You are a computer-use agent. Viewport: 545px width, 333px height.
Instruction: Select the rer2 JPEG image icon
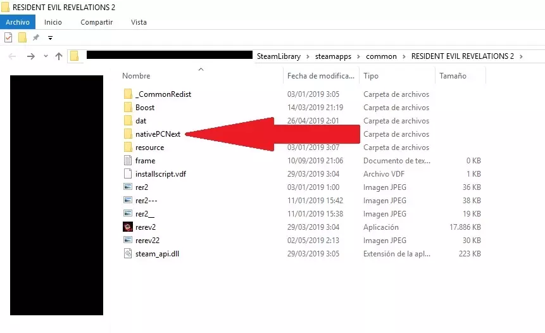click(128, 187)
